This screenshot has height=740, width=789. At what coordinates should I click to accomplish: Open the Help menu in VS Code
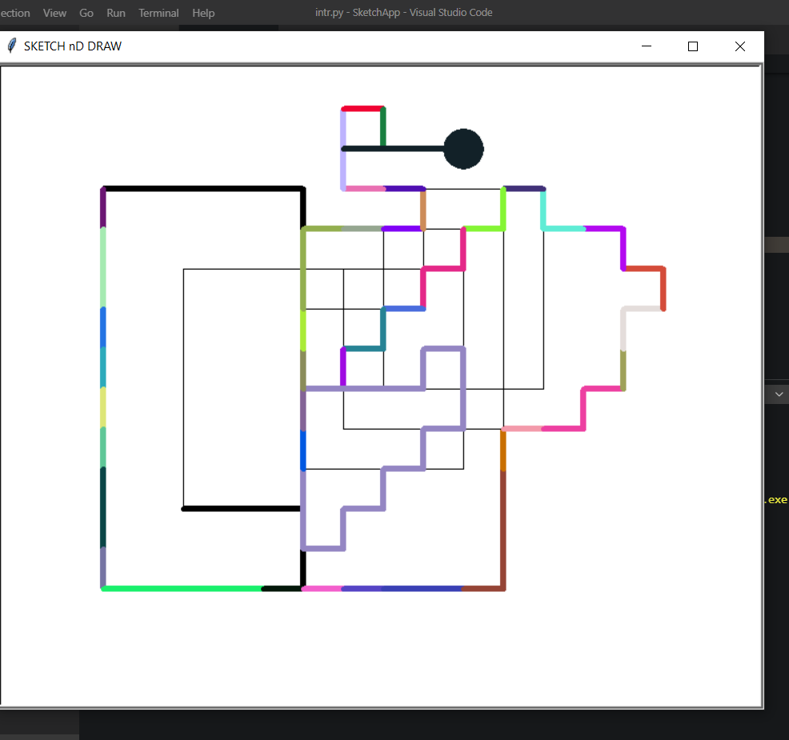pos(203,13)
